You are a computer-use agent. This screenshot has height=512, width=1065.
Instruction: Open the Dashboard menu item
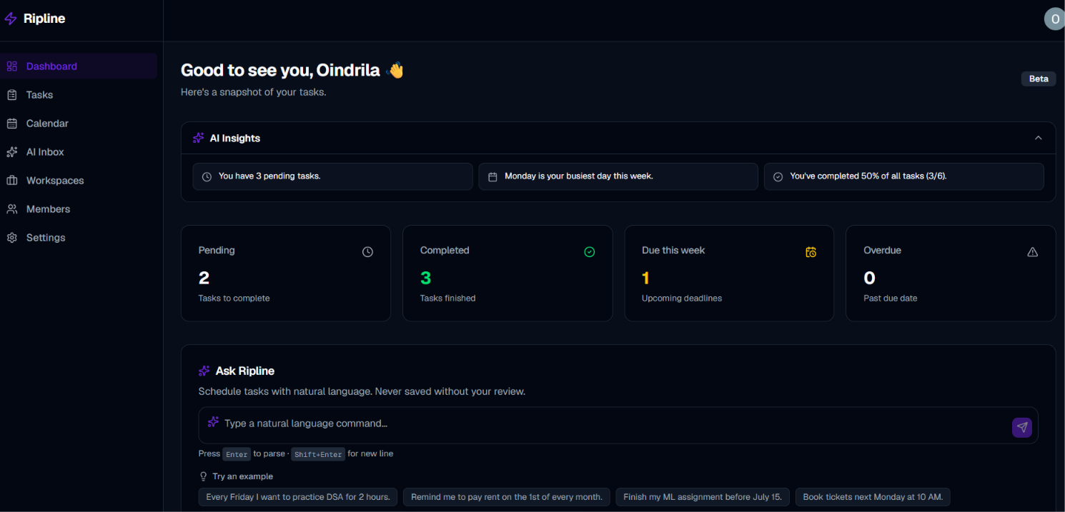[x=79, y=66]
